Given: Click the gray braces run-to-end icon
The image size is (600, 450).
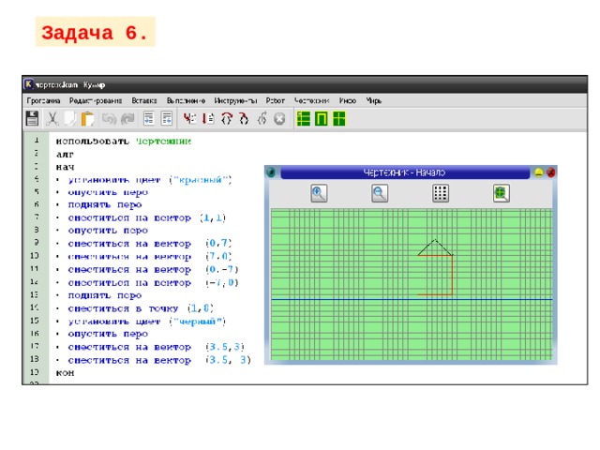Looking at the screenshot, I should [x=262, y=119].
